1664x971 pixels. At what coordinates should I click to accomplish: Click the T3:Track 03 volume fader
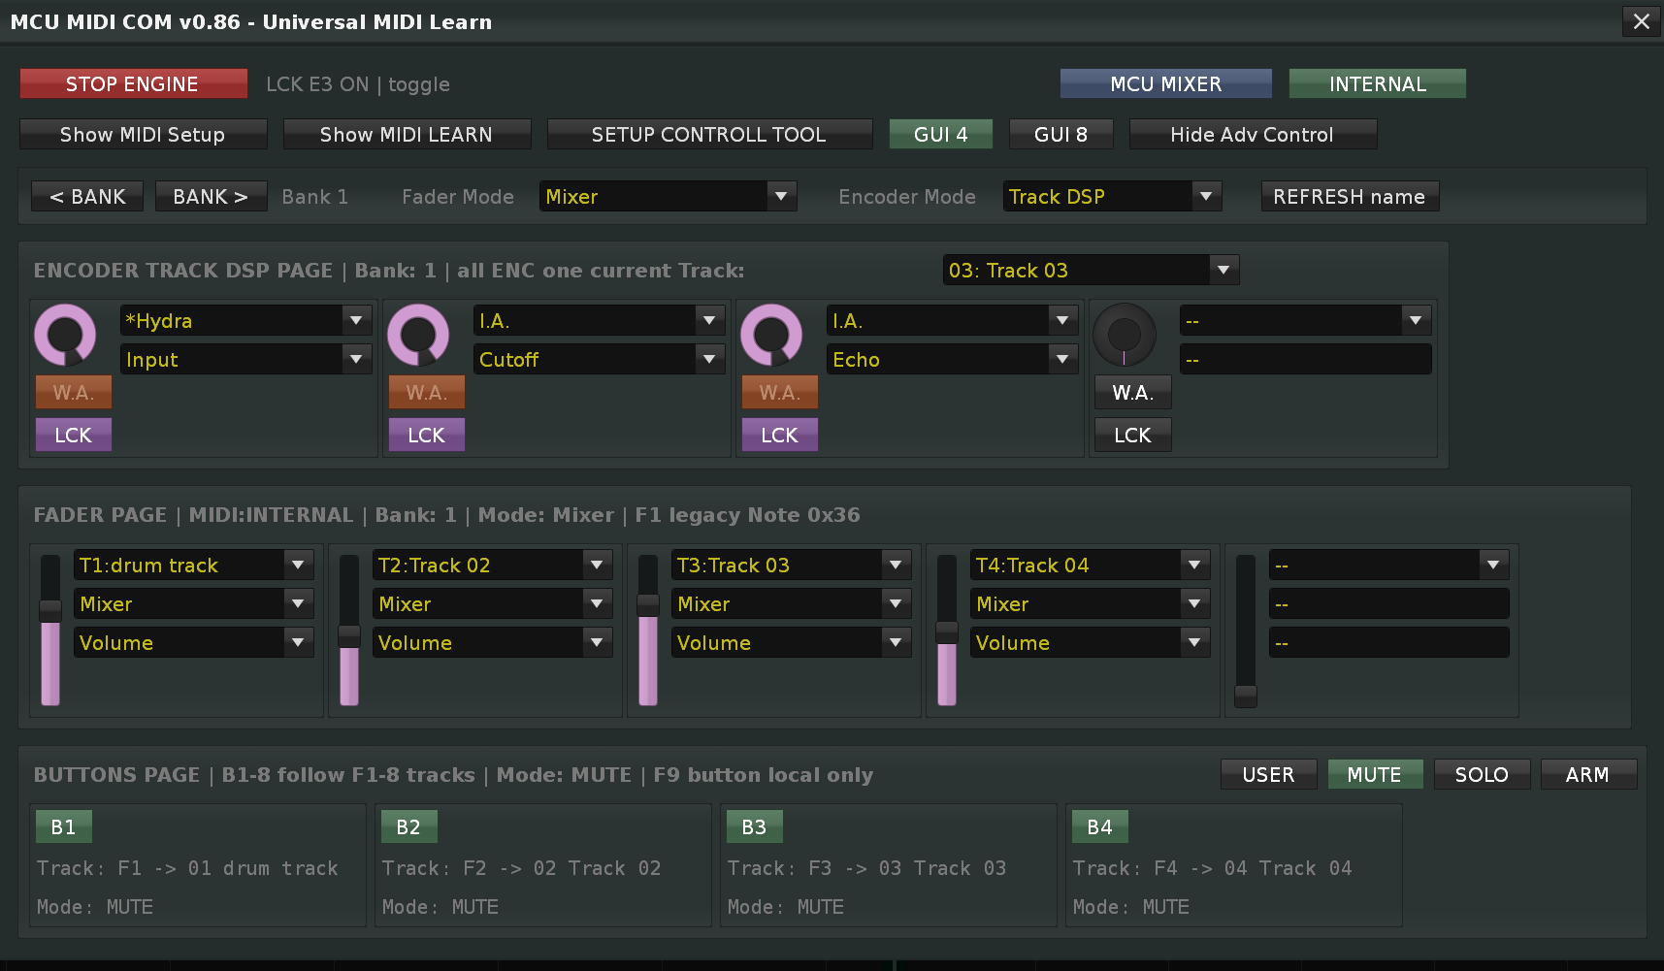point(648,631)
